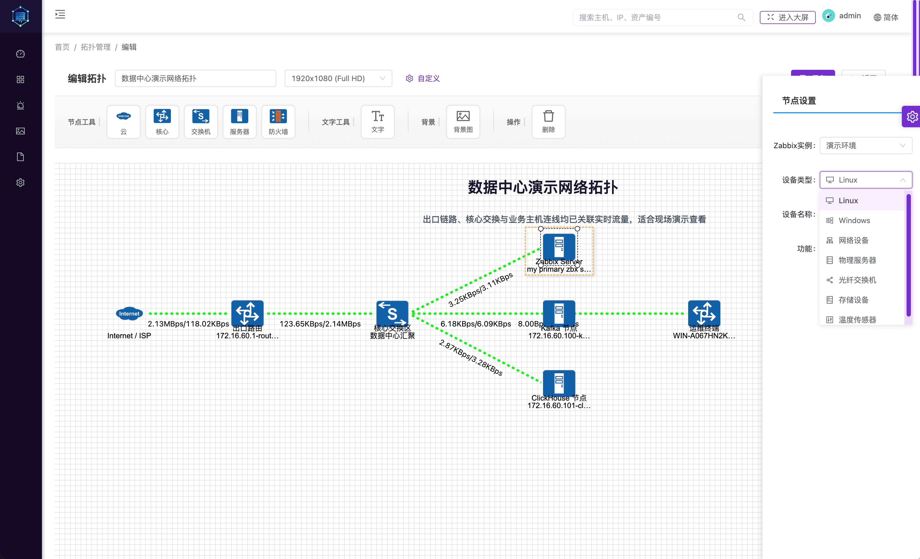Click the device list dropdown scrollbar

point(908,255)
